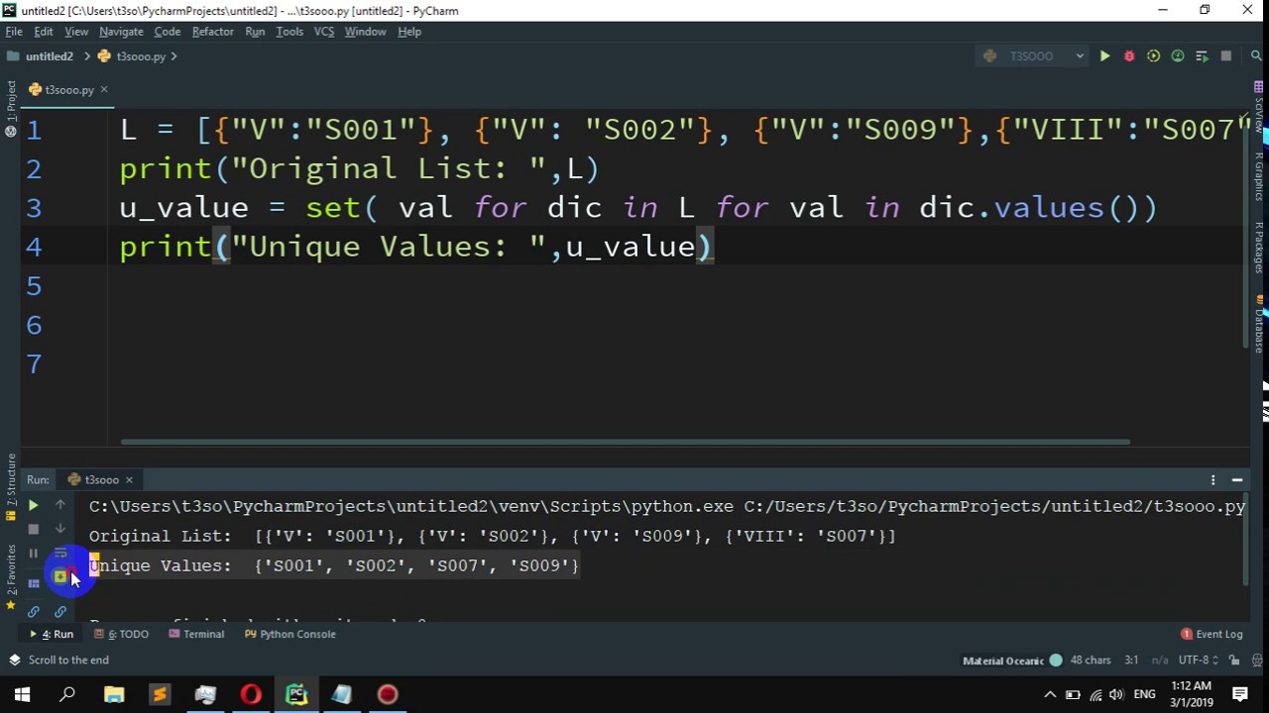Viewport: 1269px width, 713px height.
Task: Toggle soft-wrap in the Run console
Action: [60, 554]
